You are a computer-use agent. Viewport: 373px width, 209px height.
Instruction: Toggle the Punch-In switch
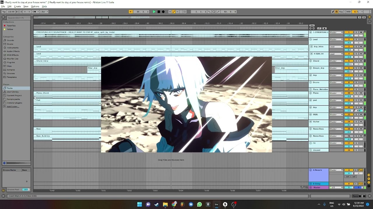point(209,12)
